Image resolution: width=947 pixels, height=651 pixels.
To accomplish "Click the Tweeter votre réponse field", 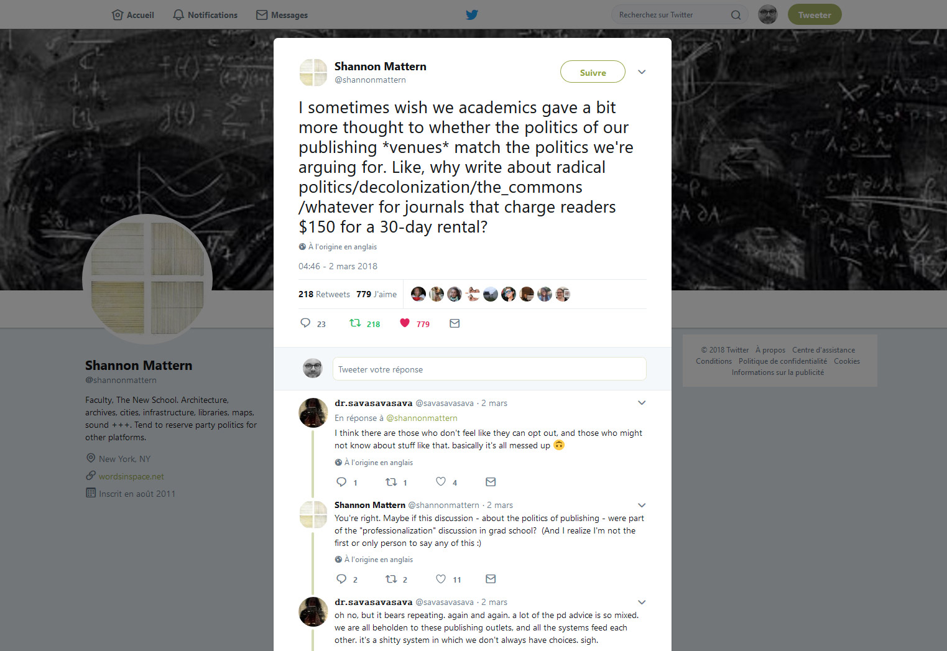I will pyautogui.click(x=489, y=369).
